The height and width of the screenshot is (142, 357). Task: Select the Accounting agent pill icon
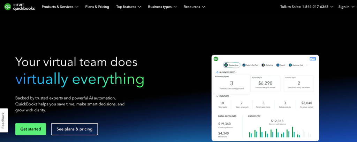[x=226, y=65]
